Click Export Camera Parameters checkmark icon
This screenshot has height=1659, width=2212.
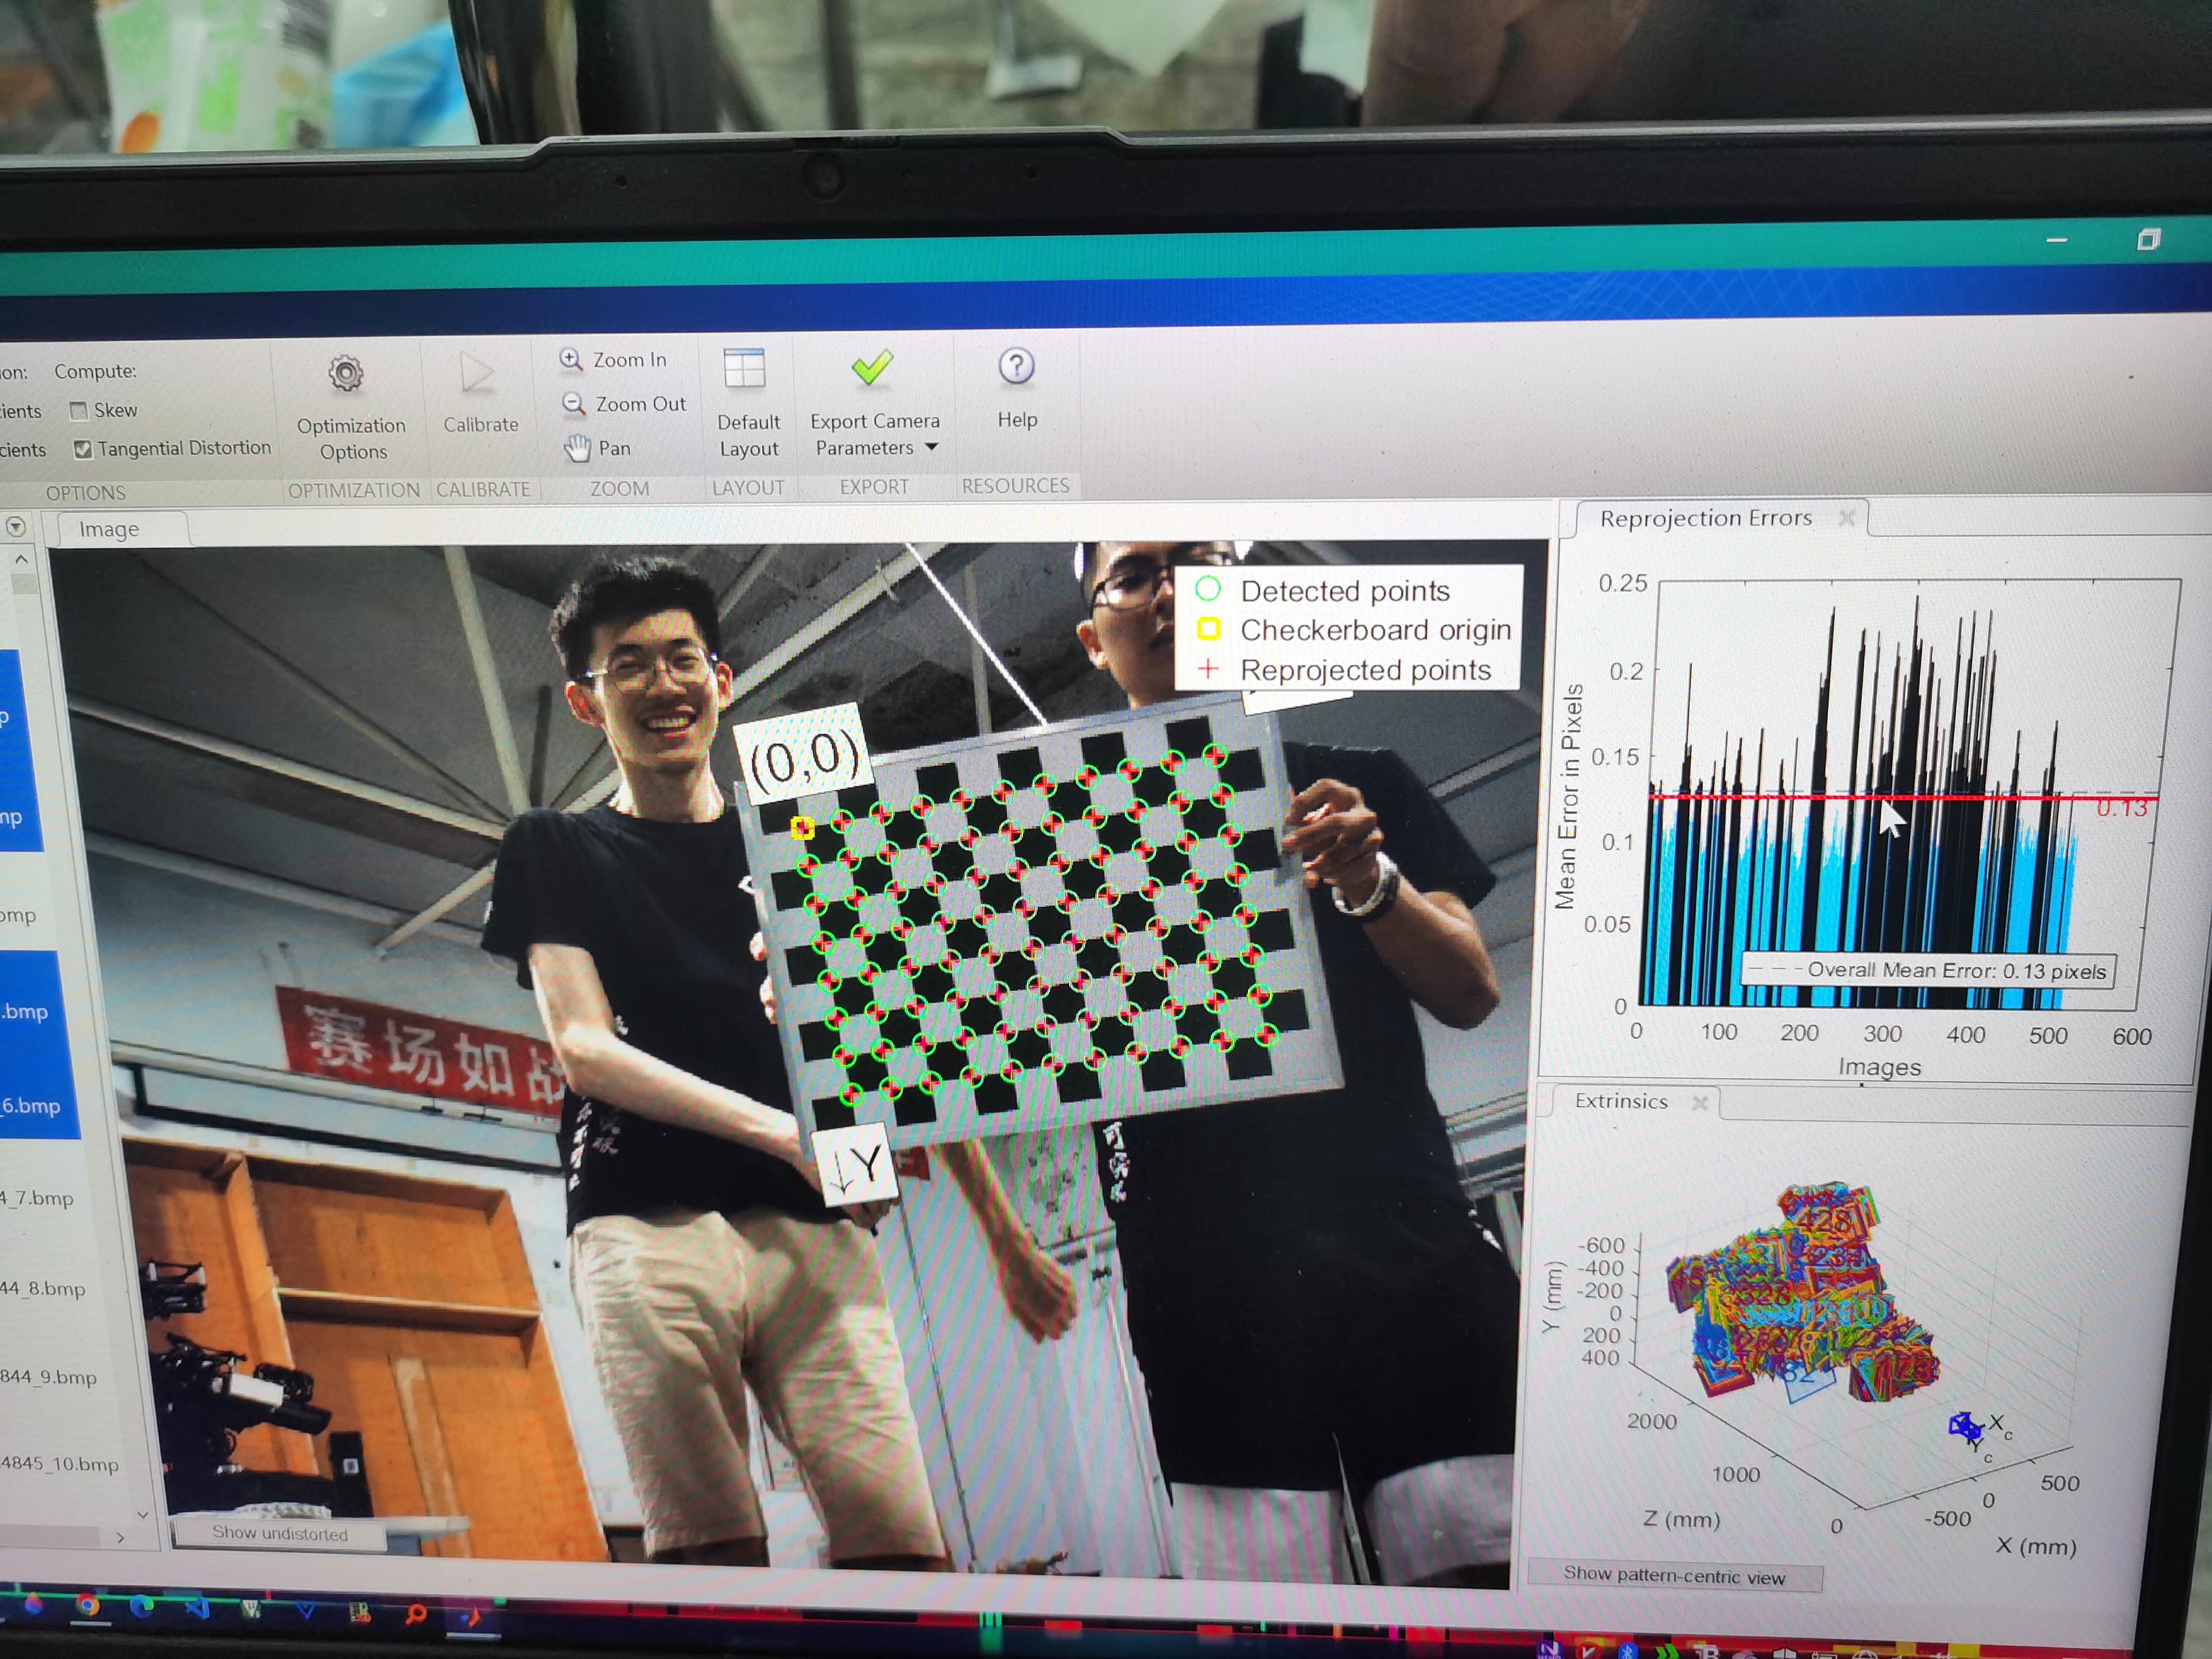click(x=872, y=367)
